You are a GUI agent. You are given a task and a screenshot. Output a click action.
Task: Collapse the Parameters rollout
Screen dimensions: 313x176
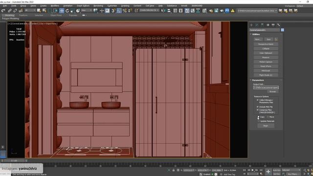(x=258, y=80)
